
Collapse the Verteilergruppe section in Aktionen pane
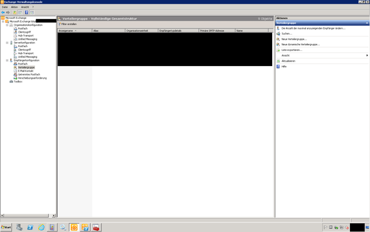click(x=367, y=23)
